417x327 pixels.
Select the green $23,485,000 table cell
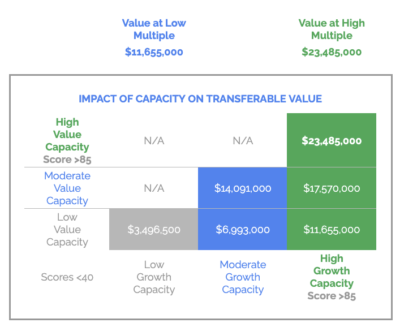(x=332, y=141)
